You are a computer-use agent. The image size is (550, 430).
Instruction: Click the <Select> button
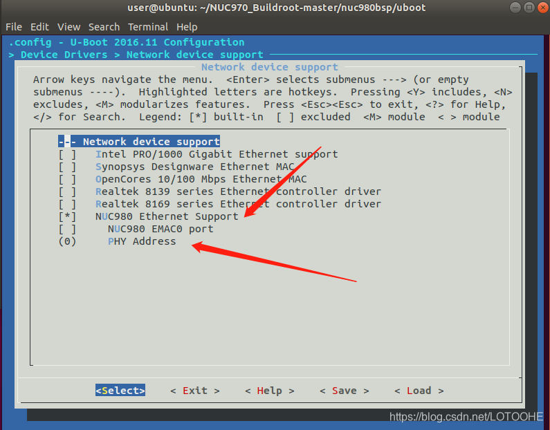(x=120, y=391)
